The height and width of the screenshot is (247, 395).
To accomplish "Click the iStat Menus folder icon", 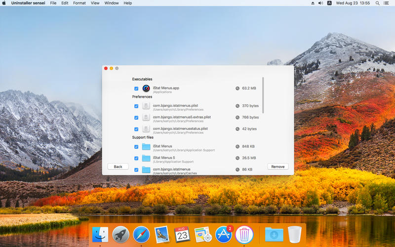I will [146, 147].
